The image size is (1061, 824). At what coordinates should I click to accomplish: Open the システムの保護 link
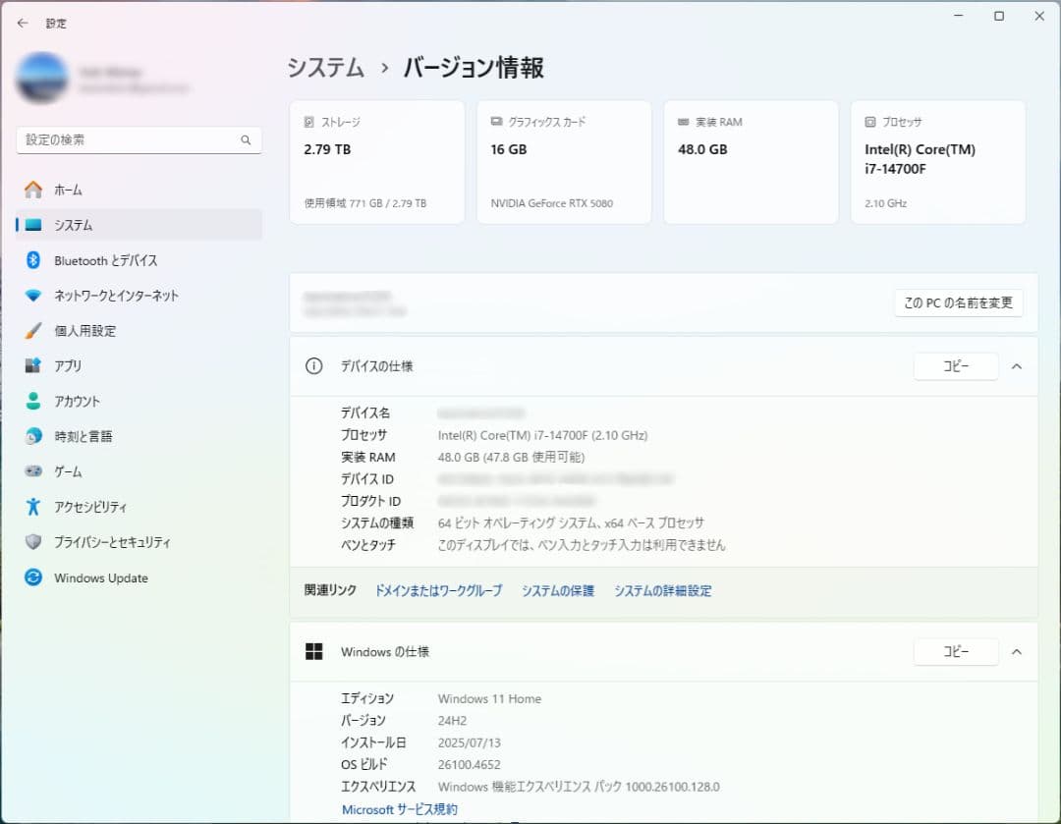pos(557,590)
